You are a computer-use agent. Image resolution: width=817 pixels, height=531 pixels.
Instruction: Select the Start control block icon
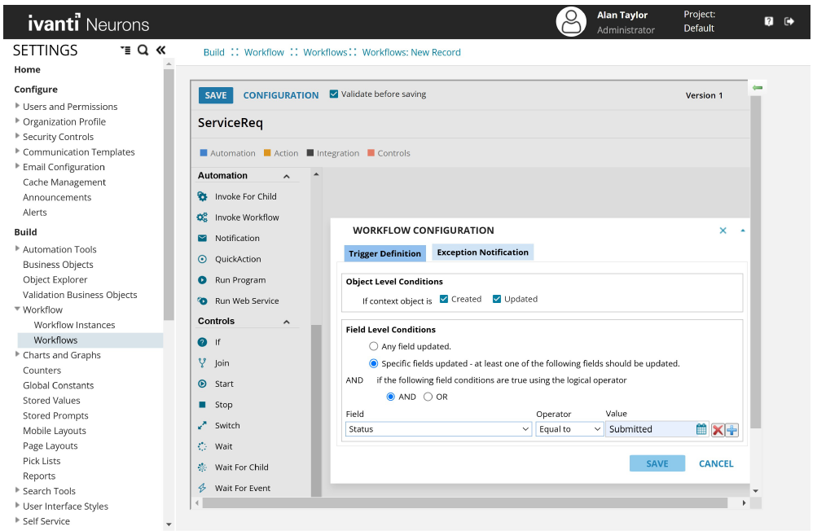[202, 384]
